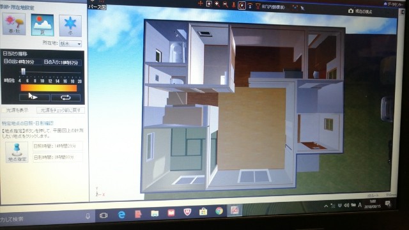
Task: Select the orange pan/move cross tool
Action: [200, 4]
